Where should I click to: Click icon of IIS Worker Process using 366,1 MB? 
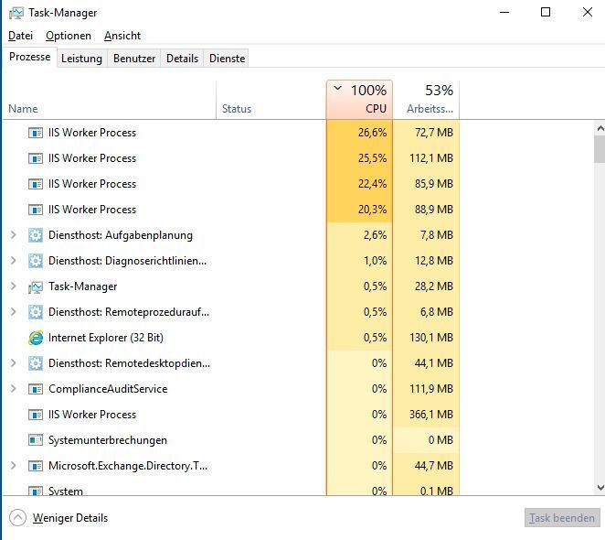pos(36,415)
